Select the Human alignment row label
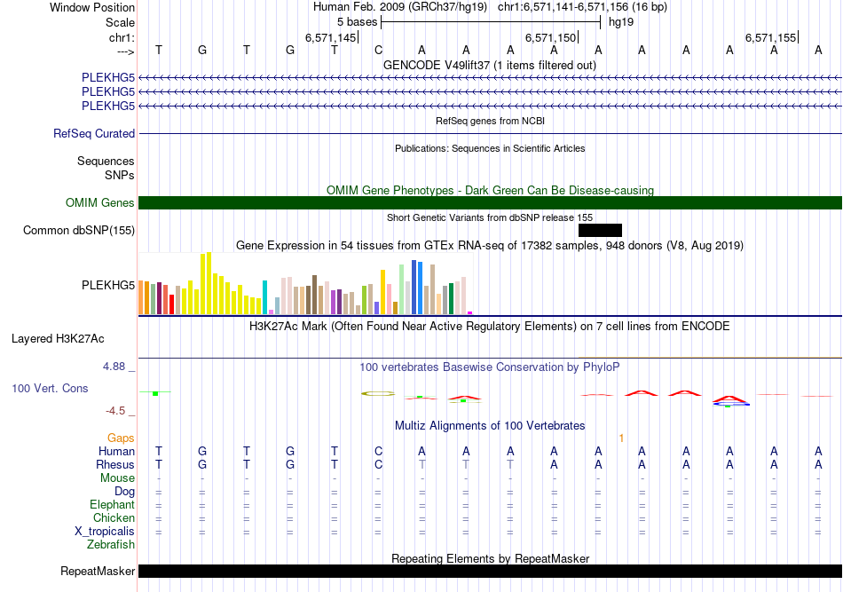The image size is (843, 592). (116, 451)
